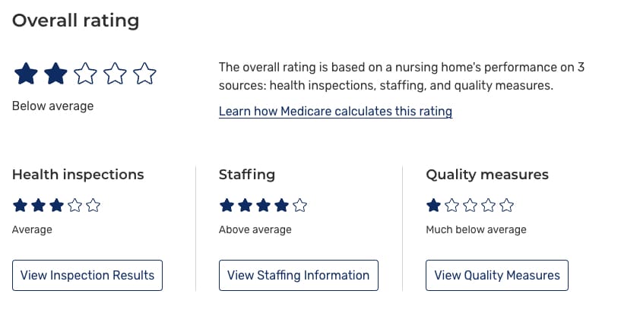Image resolution: width=621 pixels, height=316 pixels.
Task: Click the fifth empty star in Overall rating
Action: 144,74
